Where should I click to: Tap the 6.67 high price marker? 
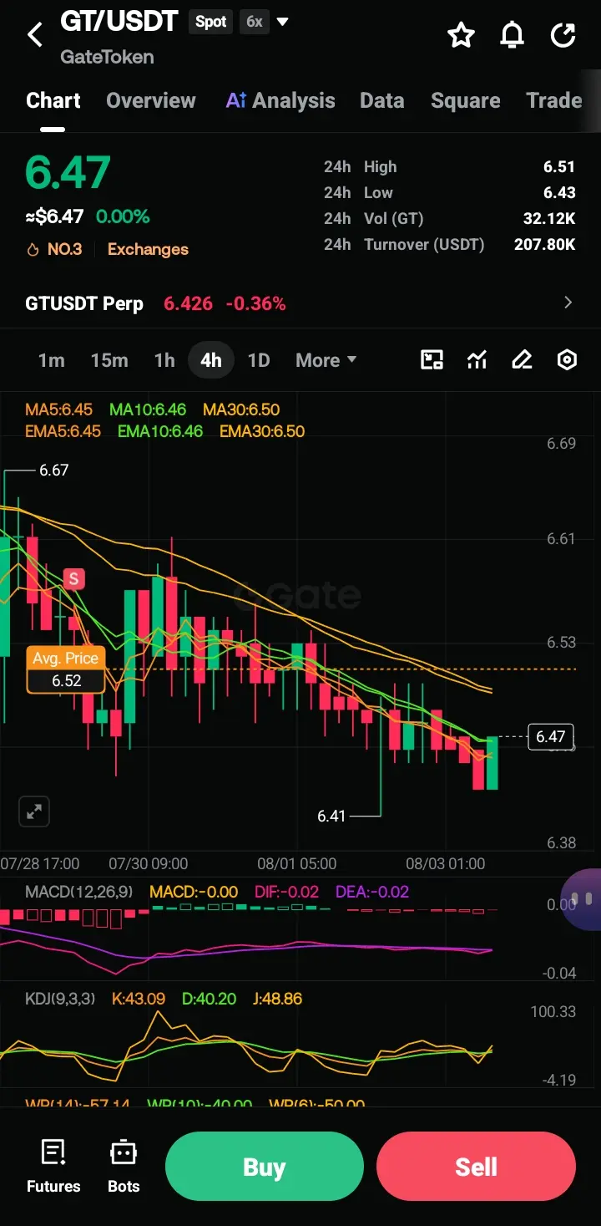coord(54,471)
